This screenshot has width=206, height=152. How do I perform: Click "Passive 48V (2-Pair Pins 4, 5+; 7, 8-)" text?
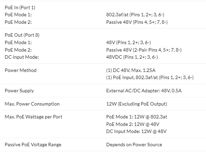coord(144,50)
